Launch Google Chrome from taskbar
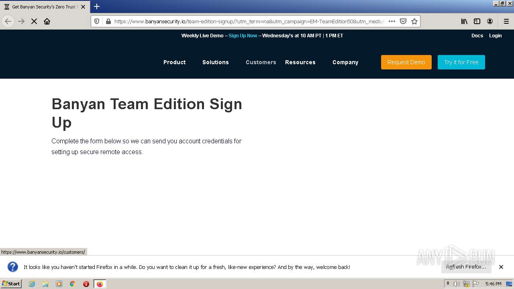Screen dimensions: 514x289 [x=73, y=284]
